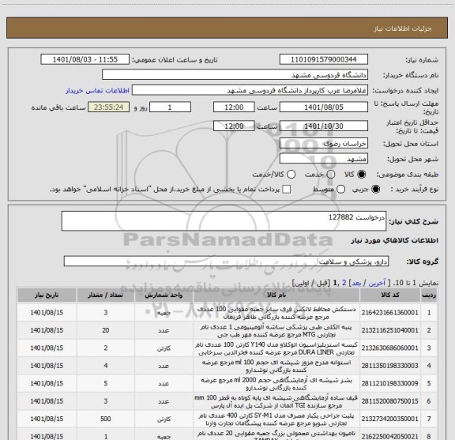
Task: Click the کد کالا column header
Action: coord(390,295)
